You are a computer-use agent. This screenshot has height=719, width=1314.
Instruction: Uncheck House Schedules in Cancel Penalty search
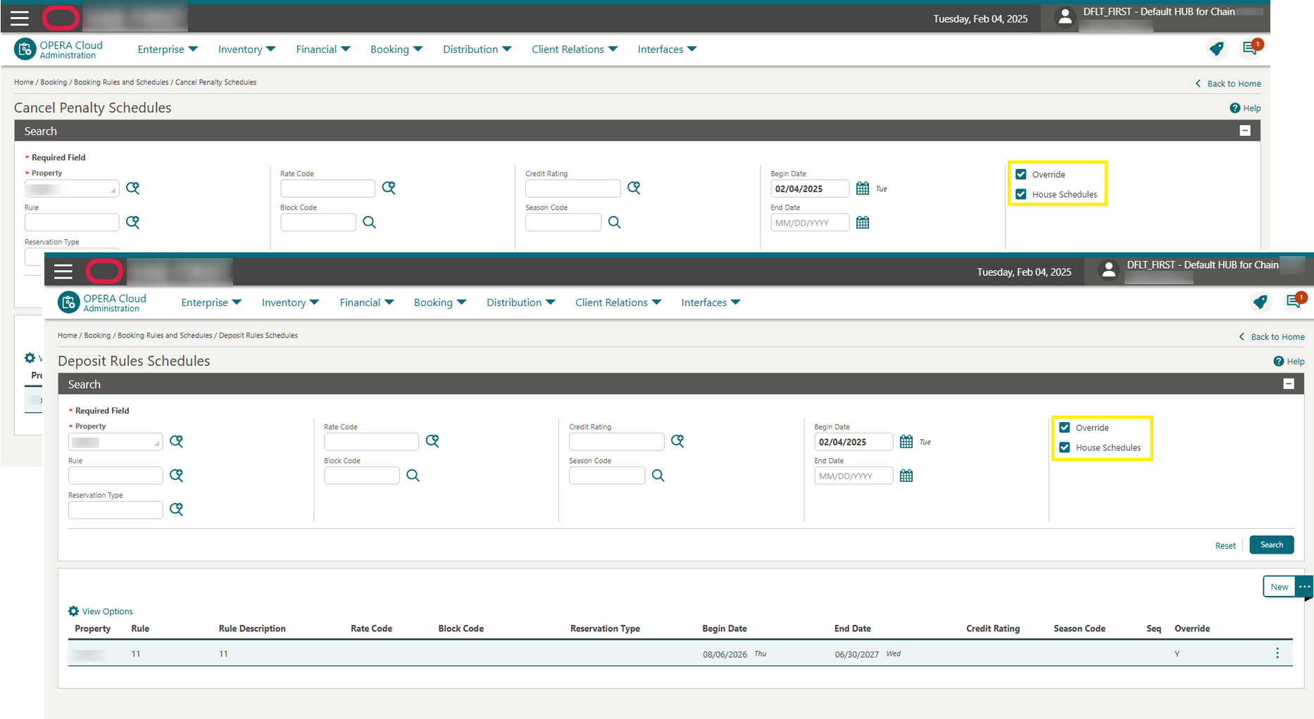click(x=1021, y=194)
